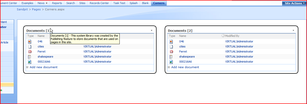
Task: Go to the Reports tab
Action: click(x=57, y=3)
